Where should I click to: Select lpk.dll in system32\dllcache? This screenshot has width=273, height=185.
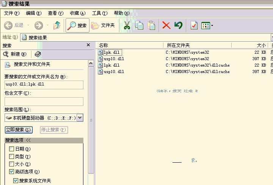(x=111, y=65)
